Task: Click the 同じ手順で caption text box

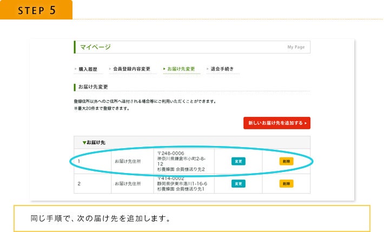Action: pyautogui.click(x=191, y=219)
